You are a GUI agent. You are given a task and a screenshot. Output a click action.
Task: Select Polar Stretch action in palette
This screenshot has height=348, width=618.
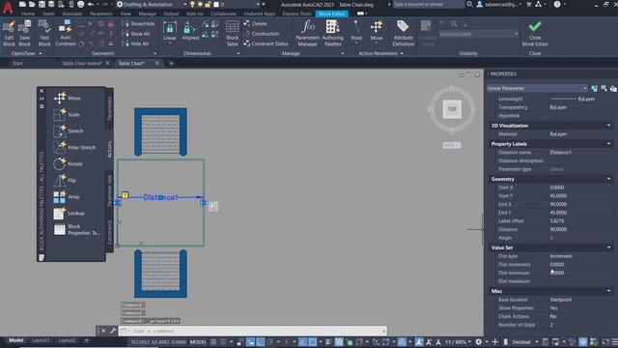(74, 147)
